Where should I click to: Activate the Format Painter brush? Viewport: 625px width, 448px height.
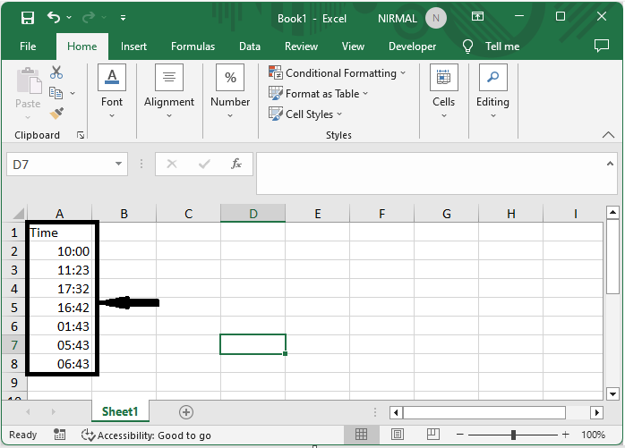[56, 114]
